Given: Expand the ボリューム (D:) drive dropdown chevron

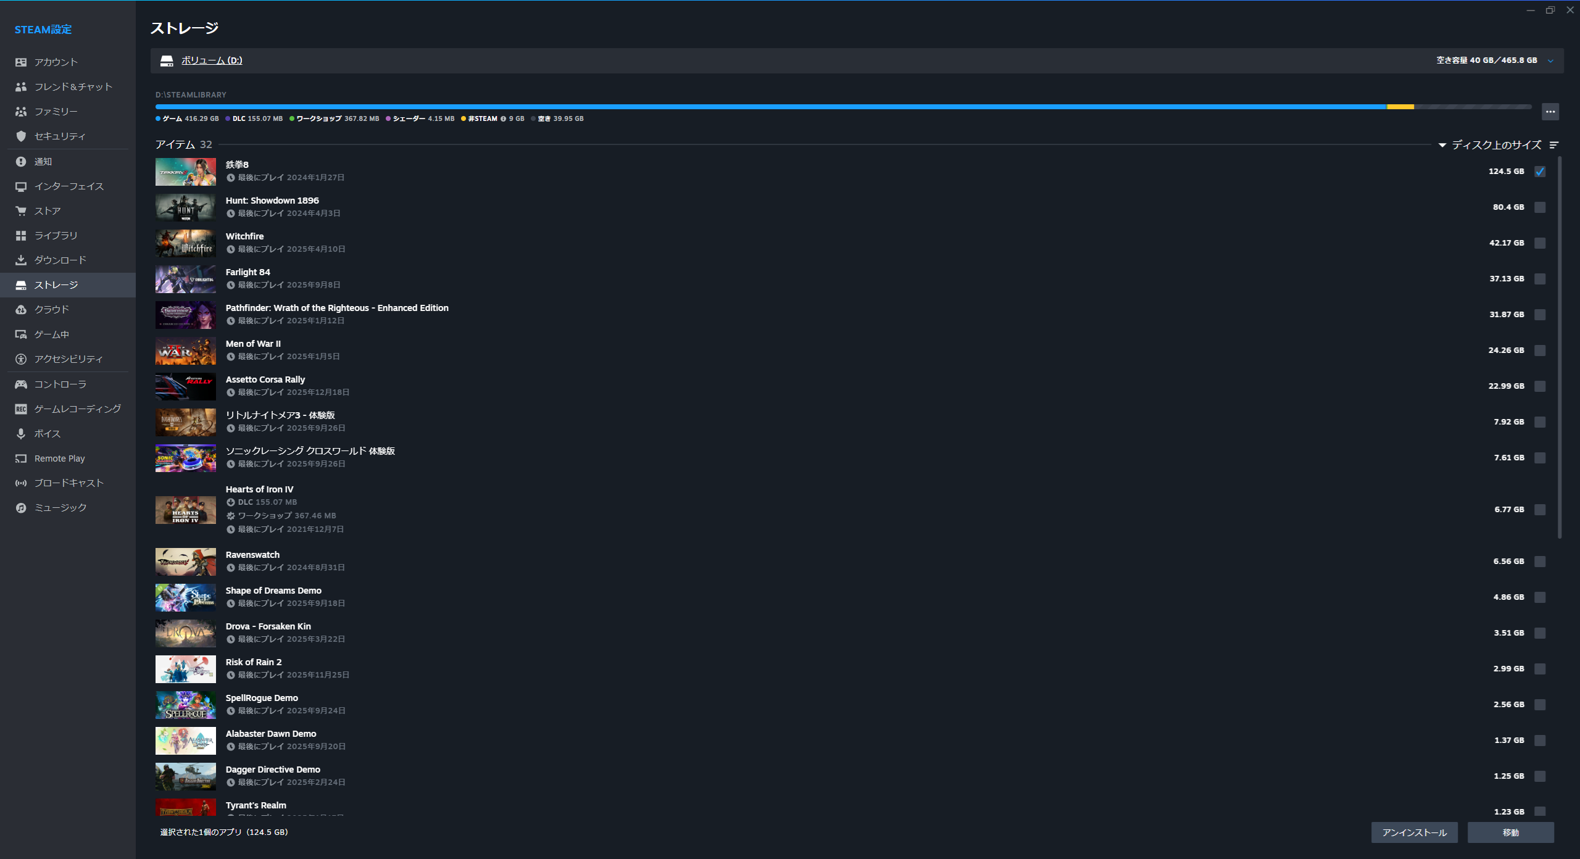Looking at the screenshot, I should [x=1550, y=60].
